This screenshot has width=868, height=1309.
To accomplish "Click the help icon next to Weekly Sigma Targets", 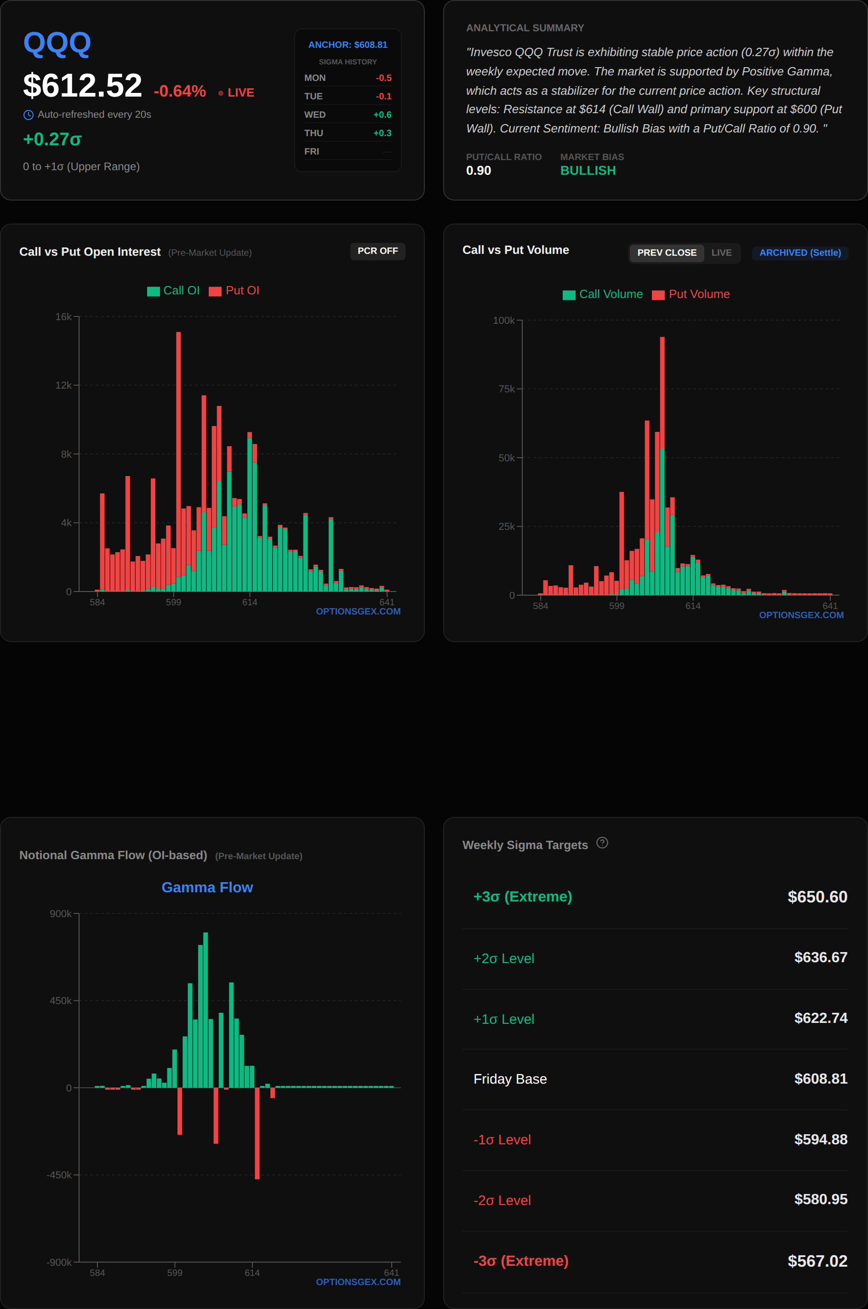I will pos(602,843).
